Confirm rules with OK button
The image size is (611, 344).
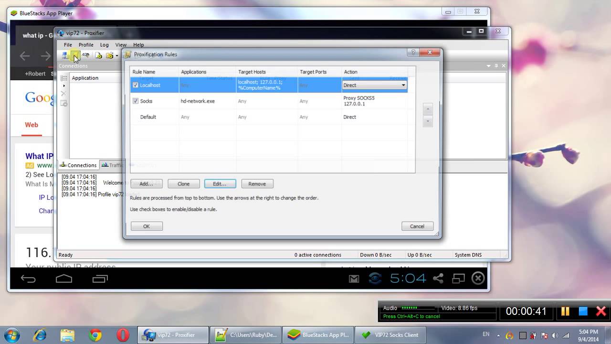[147, 226]
